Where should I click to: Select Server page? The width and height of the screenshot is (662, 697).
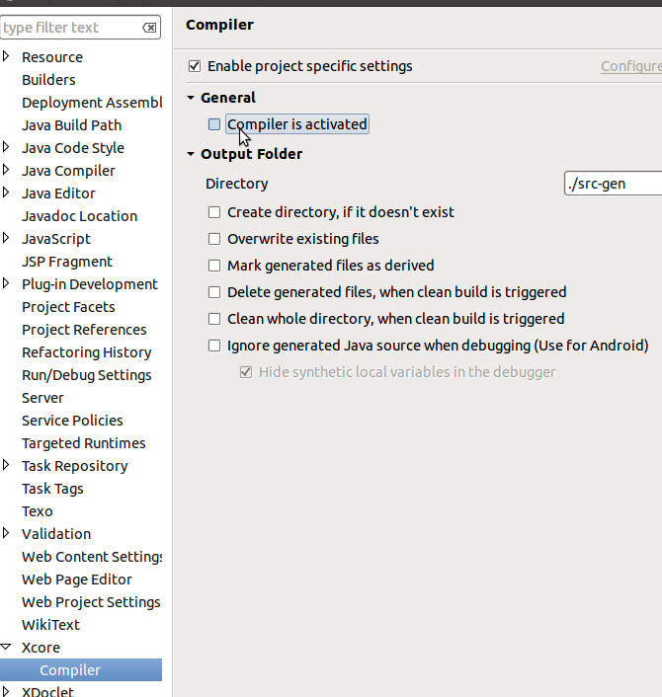pos(42,398)
